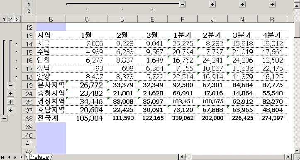Show column outline level 1

(29, 4)
